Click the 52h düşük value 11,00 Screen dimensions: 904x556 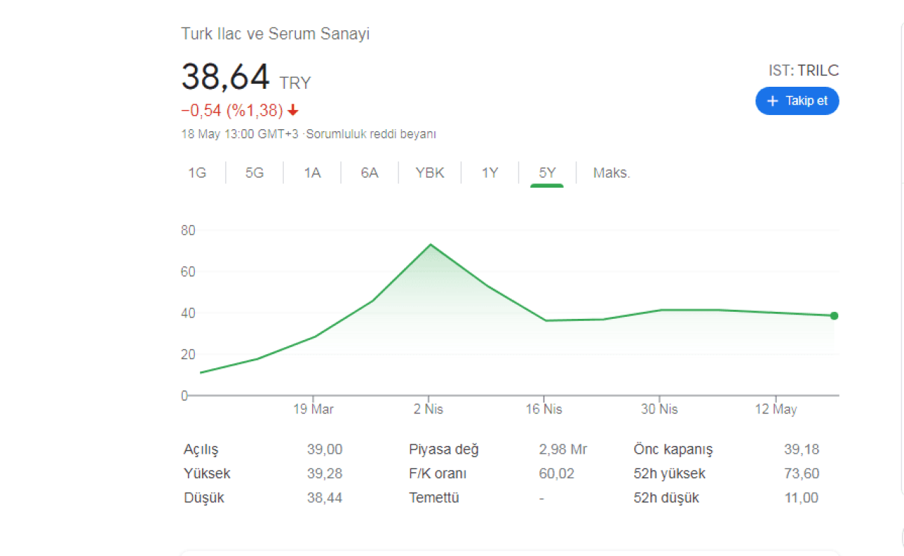802,497
